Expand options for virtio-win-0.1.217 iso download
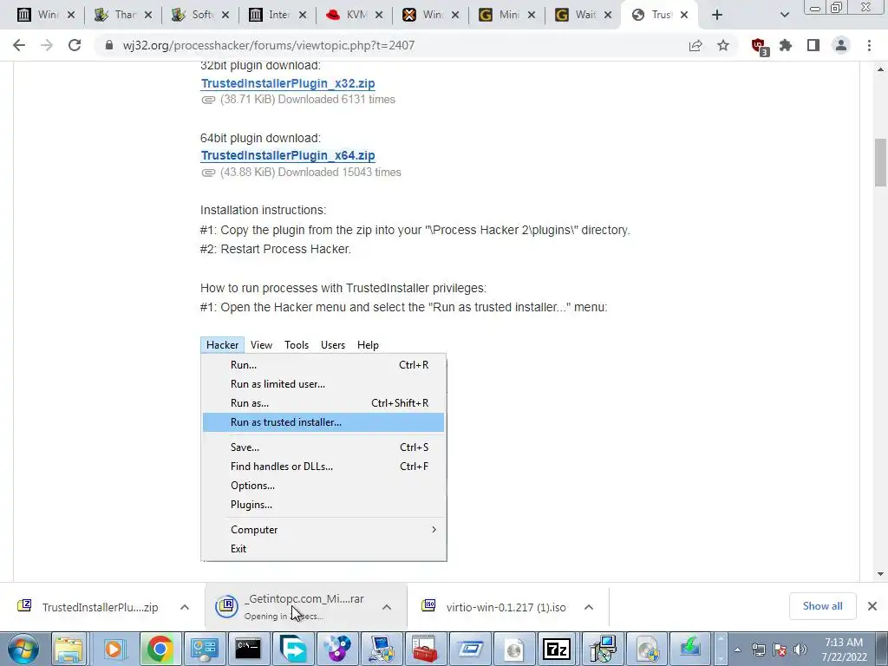The image size is (888, 666). click(x=589, y=607)
